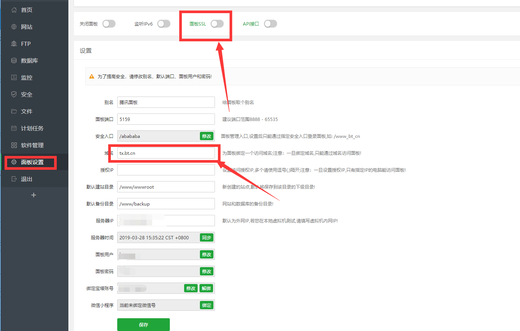This screenshot has width=520, height=331.
Task: Click the gear icon beside 面板设置
Action: pyautogui.click(x=14, y=162)
